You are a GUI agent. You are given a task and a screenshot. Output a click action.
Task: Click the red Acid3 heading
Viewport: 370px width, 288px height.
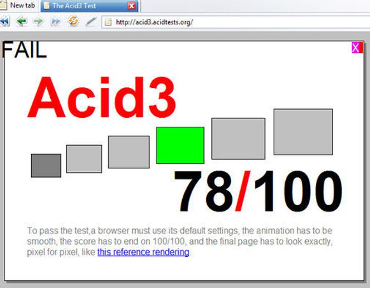(x=101, y=97)
